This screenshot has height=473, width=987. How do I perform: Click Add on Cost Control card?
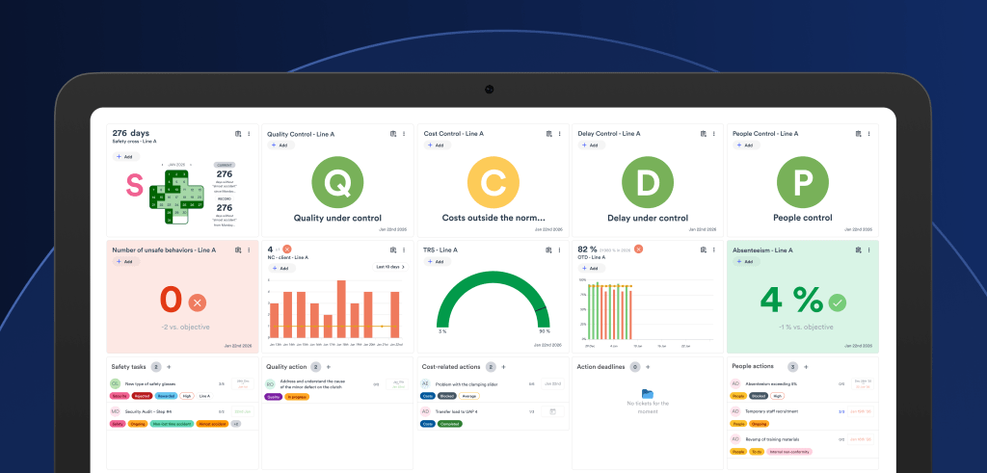[x=438, y=145]
